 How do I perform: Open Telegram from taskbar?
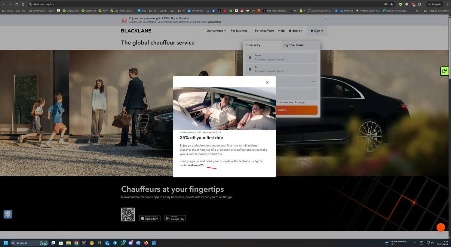click(x=115, y=243)
